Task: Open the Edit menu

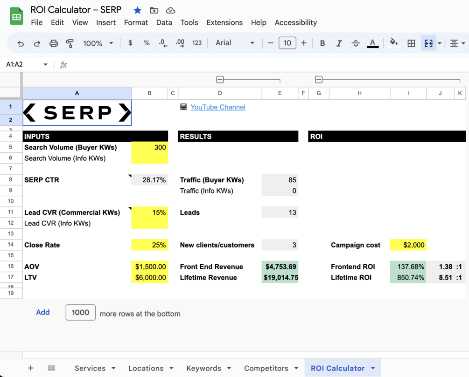Action: point(57,23)
